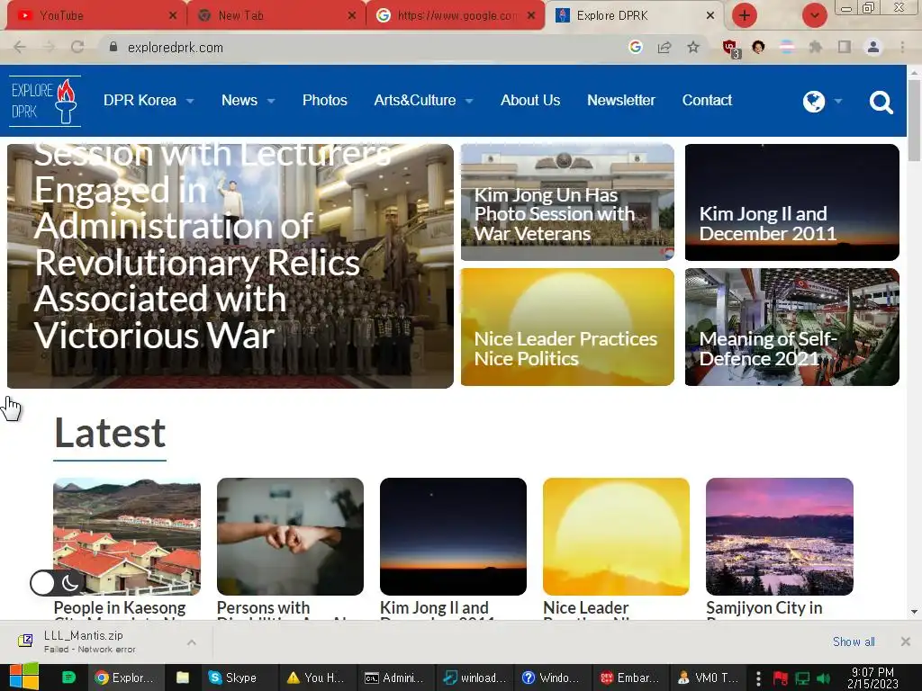Open the site search magnifier
Screen dimensions: 922x691
click(x=881, y=102)
